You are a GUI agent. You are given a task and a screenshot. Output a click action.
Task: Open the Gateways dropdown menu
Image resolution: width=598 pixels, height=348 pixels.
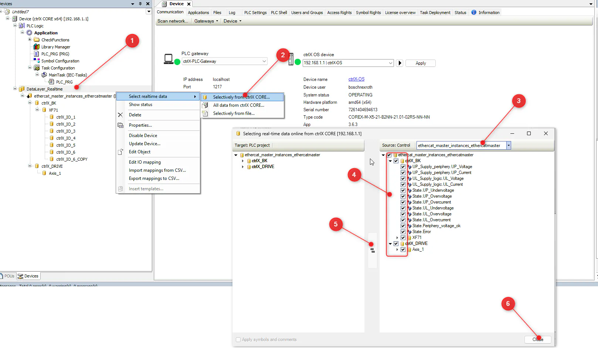206,21
